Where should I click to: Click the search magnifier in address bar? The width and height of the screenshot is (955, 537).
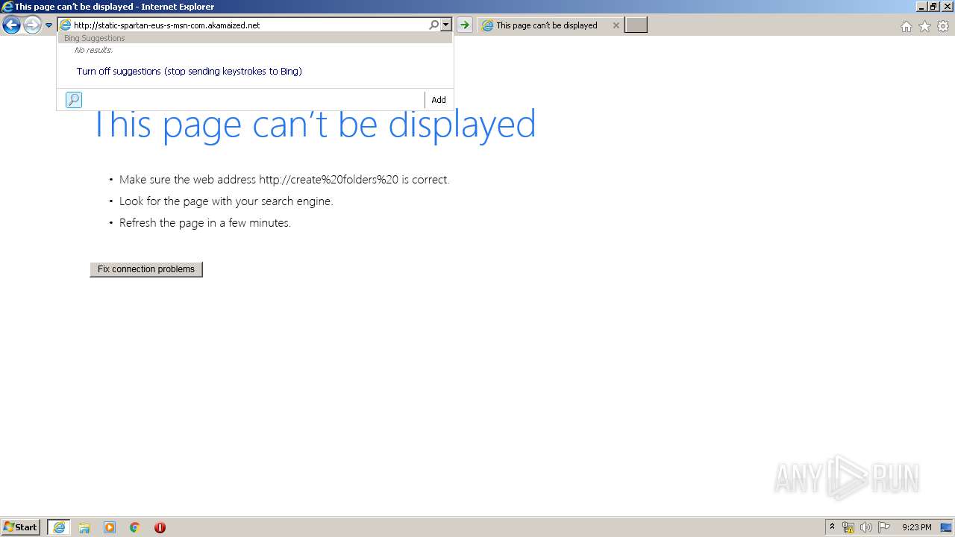click(x=433, y=25)
